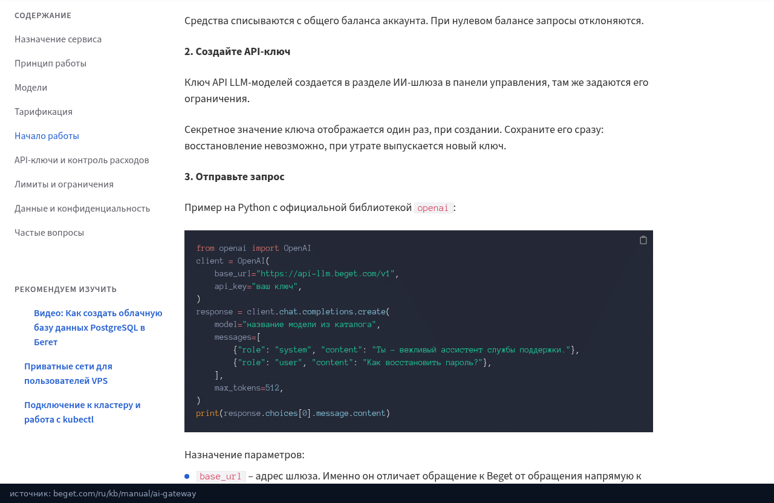Open the 'Назначение сервиса' section
774x503 pixels.
click(58, 39)
